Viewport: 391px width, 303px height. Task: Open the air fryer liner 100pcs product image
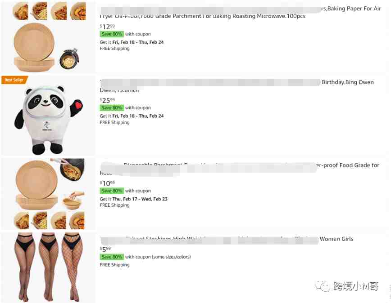coord(48,36)
